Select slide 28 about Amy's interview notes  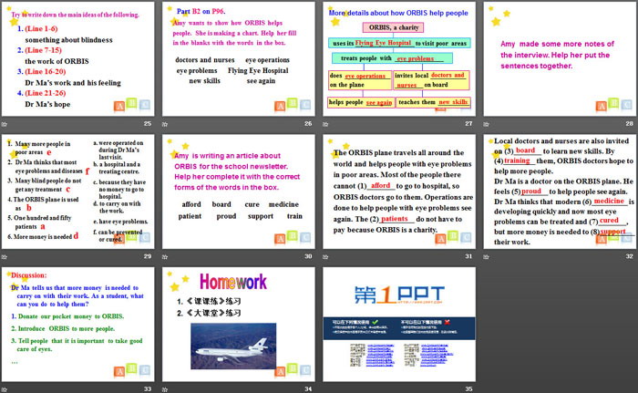(560, 59)
